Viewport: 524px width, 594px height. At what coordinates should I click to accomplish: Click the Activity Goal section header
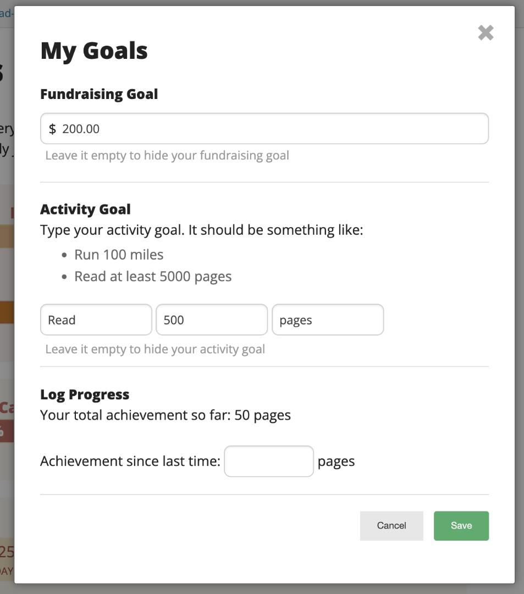point(85,209)
